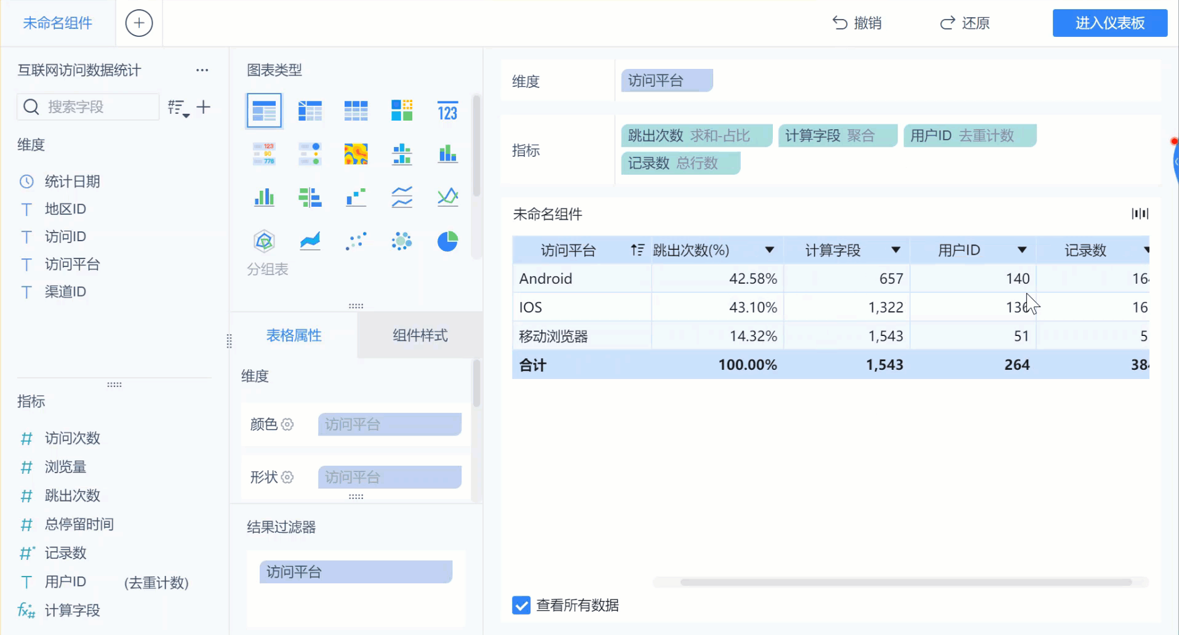
Task: Select the multi-series line chart type
Action: (447, 198)
